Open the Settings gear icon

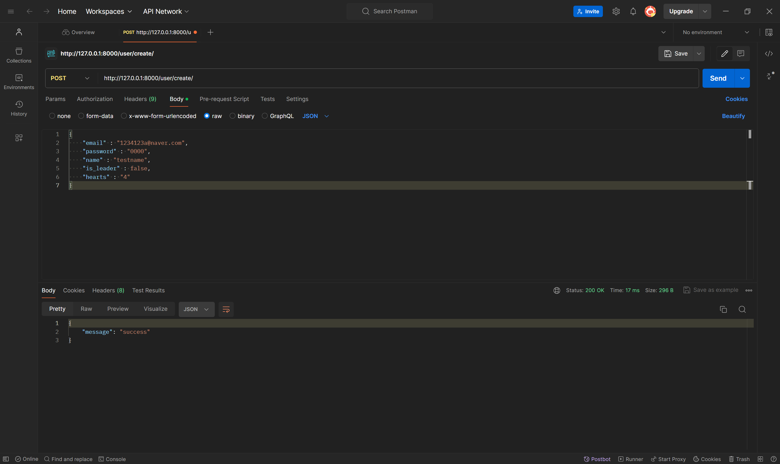[616, 12]
